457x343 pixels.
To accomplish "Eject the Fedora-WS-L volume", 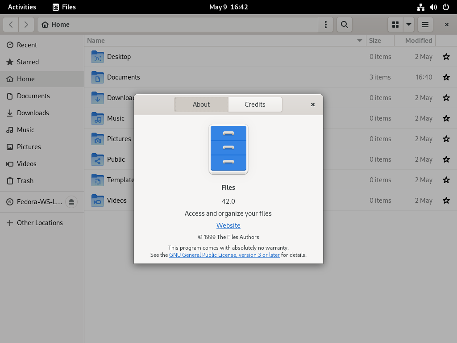I will 71,202.
